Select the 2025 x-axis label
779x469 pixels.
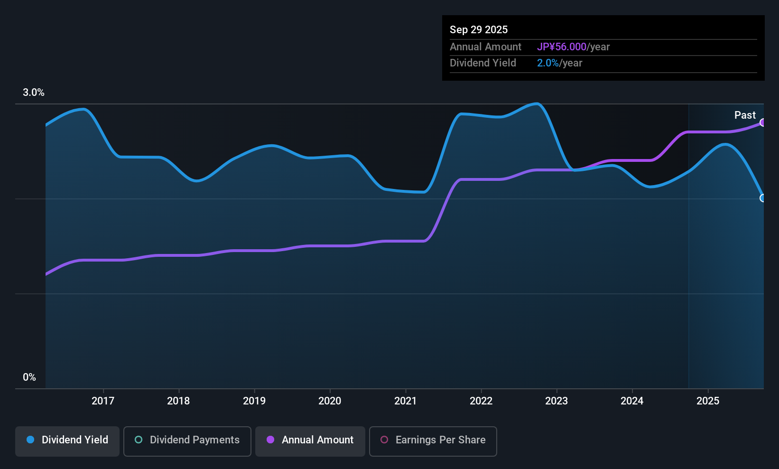pos(708,401)
